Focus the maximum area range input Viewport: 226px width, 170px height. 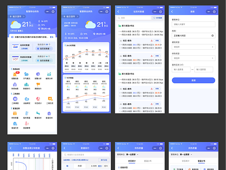tap(203, 69)
